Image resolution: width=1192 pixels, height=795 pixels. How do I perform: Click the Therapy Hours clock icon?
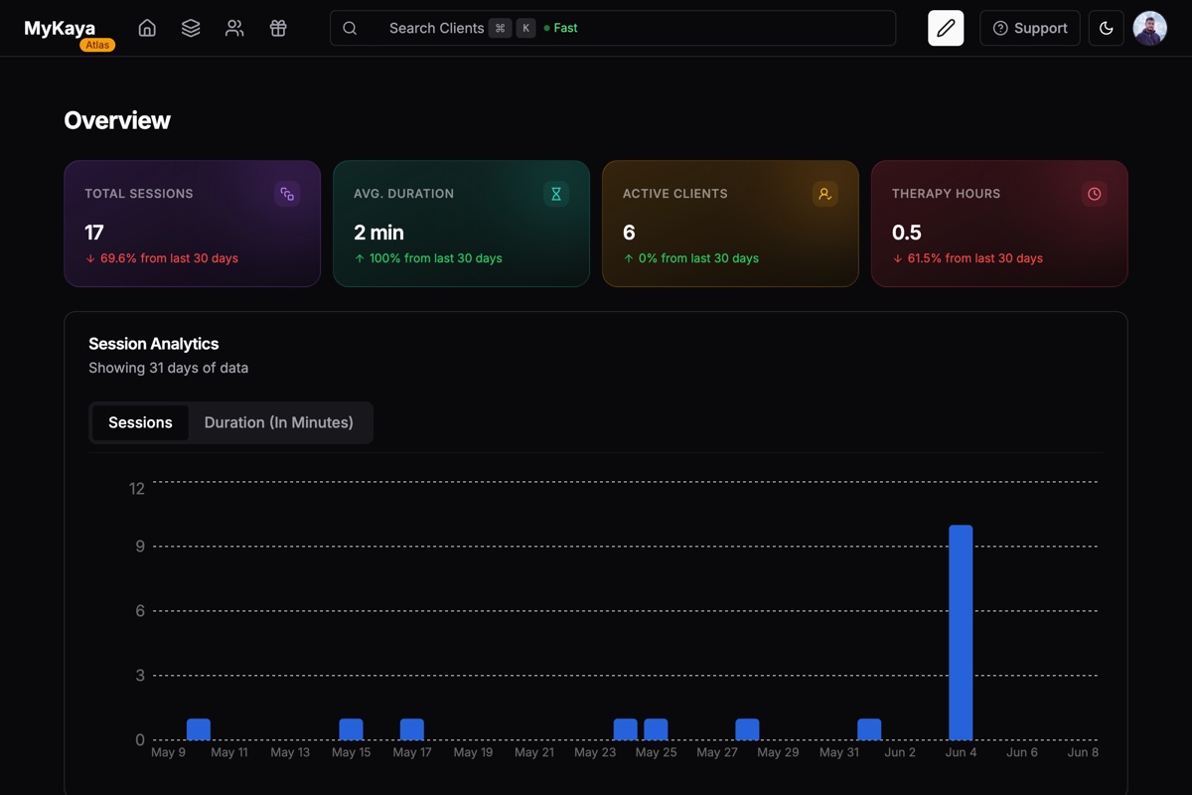pyautogui.click(x=1095, y=194)
